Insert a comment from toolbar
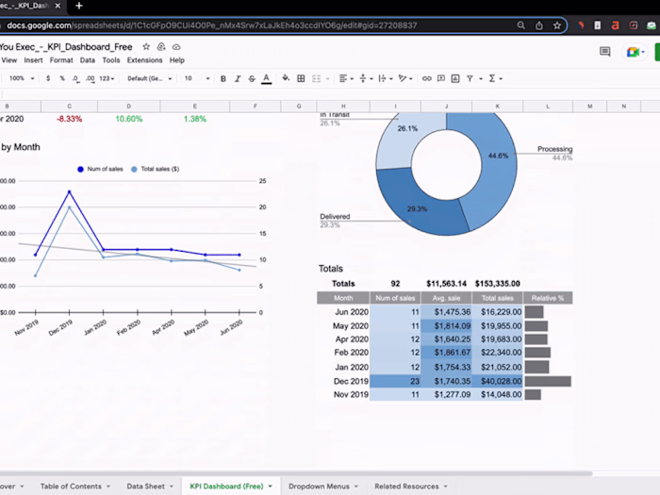 coord(440,78)
